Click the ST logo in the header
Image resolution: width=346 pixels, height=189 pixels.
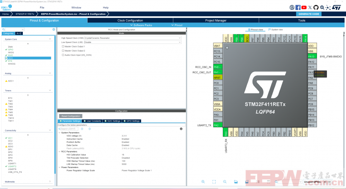[336, 8]
